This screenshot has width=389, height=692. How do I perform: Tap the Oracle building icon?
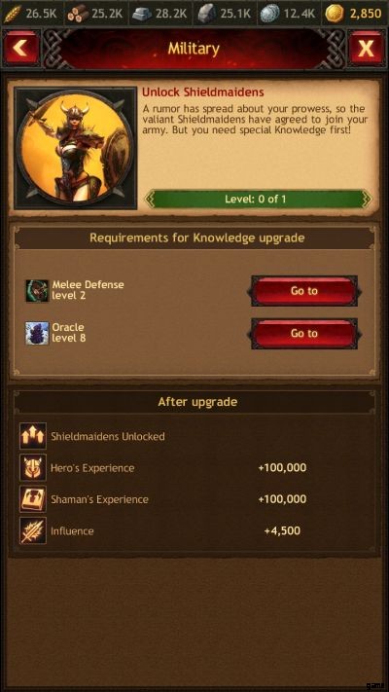37,333
